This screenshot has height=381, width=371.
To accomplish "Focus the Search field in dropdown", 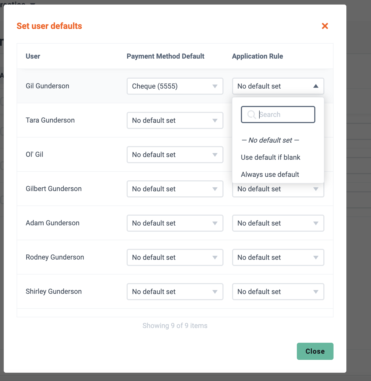I will (278, 115).
